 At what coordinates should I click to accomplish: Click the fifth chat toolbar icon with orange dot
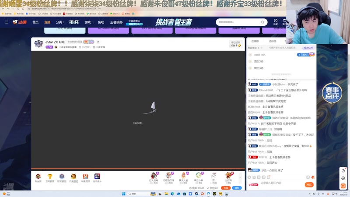click(x=269, y=177)
